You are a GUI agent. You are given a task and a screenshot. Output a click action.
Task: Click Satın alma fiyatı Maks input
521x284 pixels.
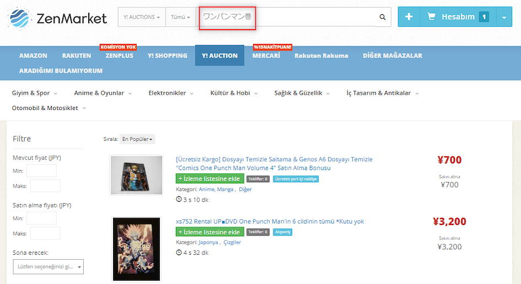pyautogui.click(x=45, y=233)
